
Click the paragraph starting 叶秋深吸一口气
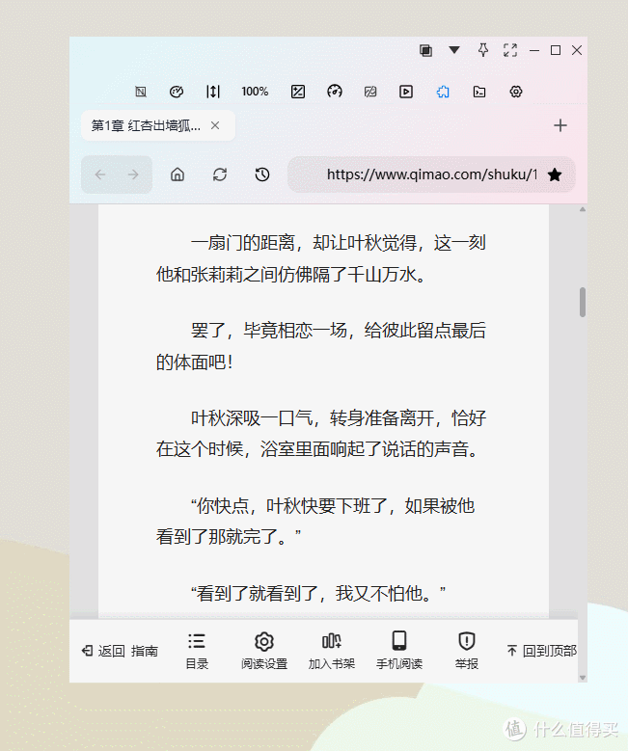[321, 434]
